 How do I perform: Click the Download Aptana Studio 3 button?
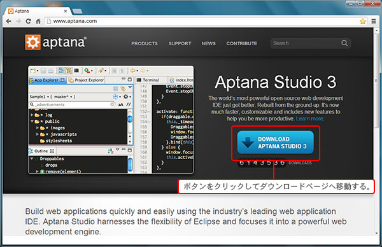click(275, 143)
